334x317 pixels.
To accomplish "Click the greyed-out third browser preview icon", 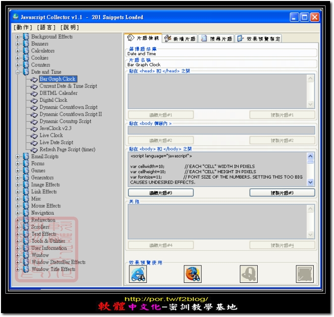I will tap(248, 274).
